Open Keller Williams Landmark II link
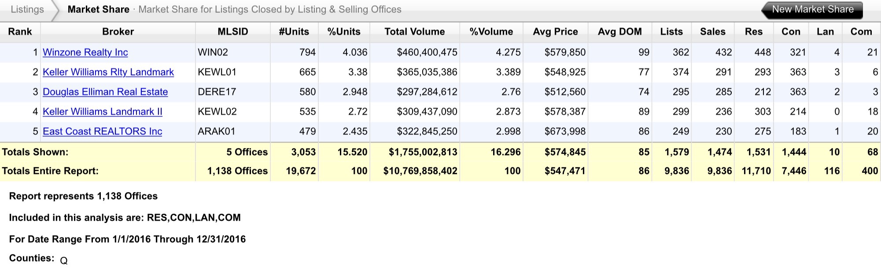This screenshot has width=881, height=271. pos(102,112)
